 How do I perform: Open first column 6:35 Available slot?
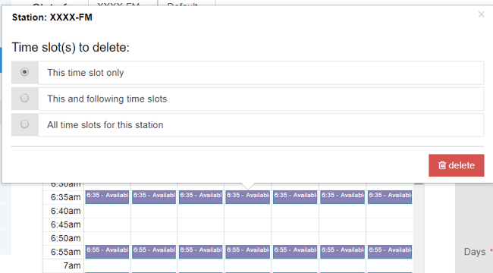(107, 197)
